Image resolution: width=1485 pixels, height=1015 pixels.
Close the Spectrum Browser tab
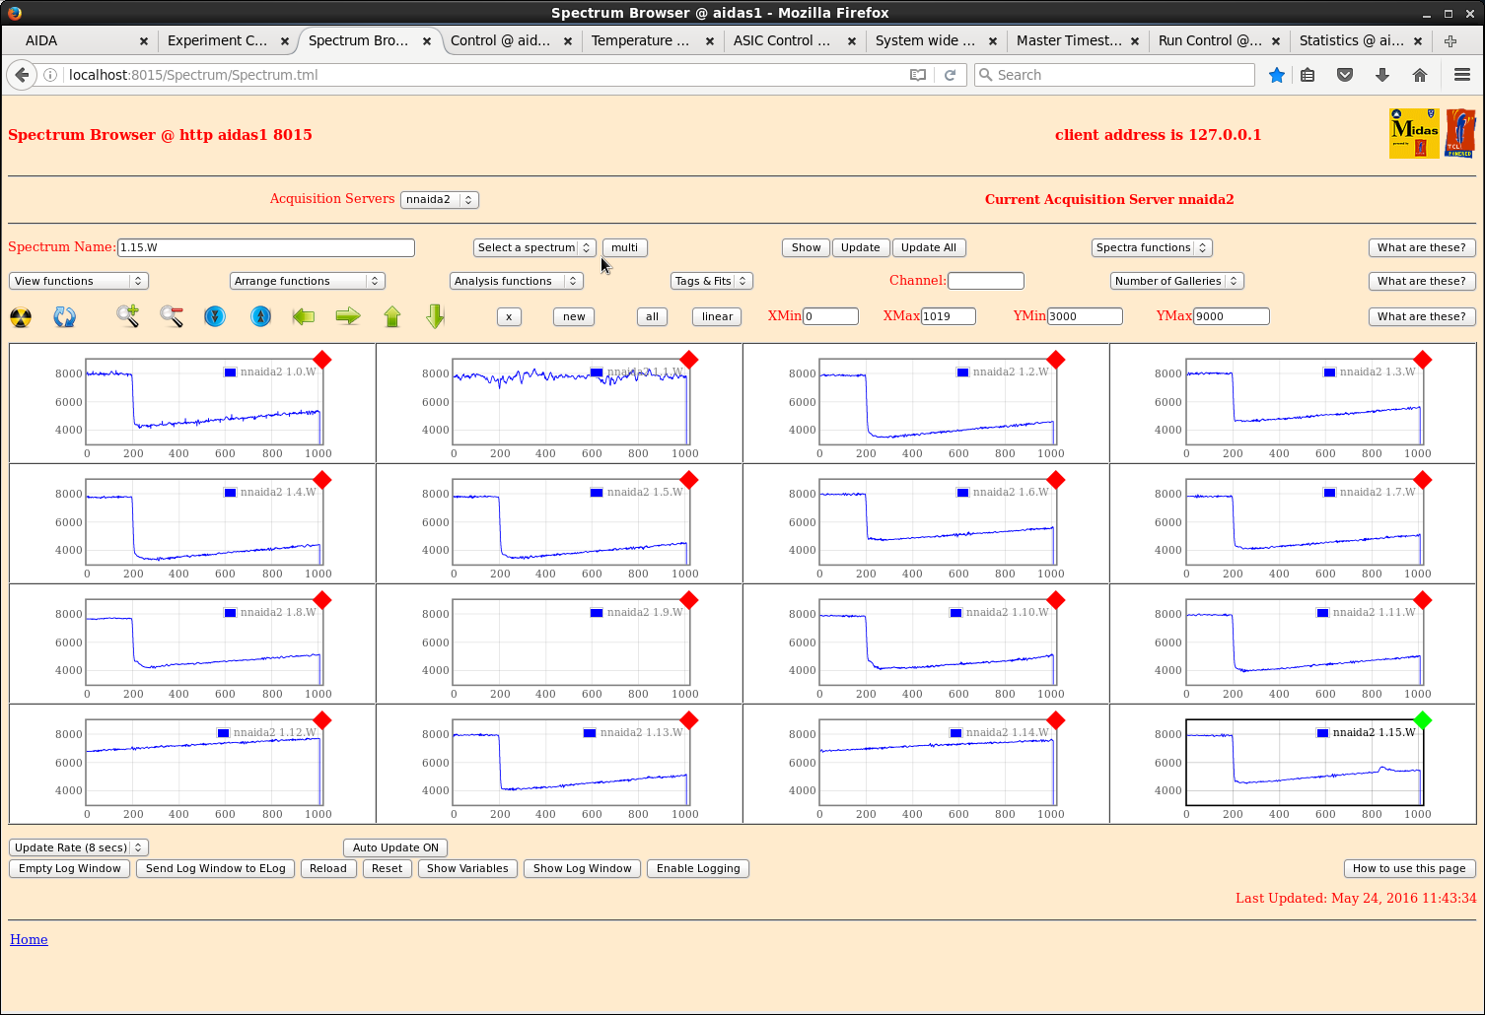pyautogui.click(x=427, y=41)
